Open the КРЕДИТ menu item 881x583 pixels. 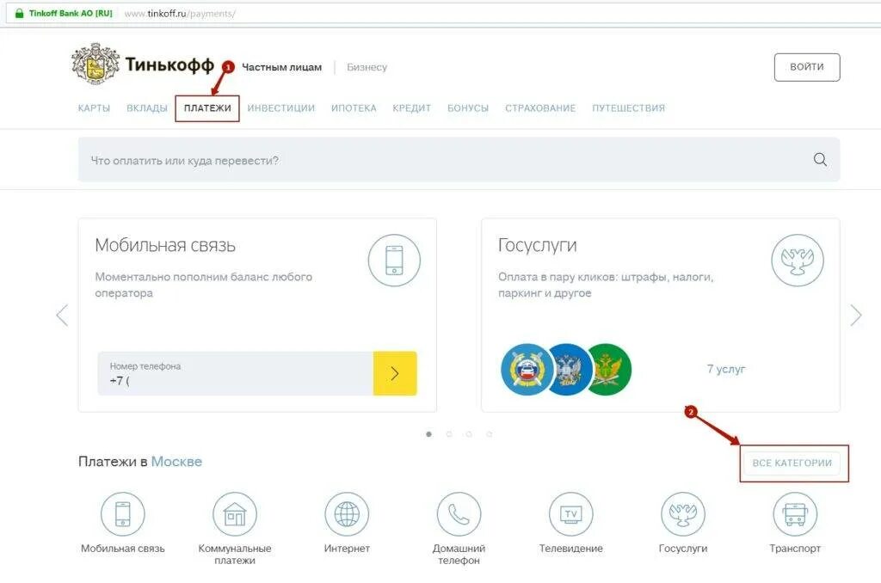(x=411, y=107)
